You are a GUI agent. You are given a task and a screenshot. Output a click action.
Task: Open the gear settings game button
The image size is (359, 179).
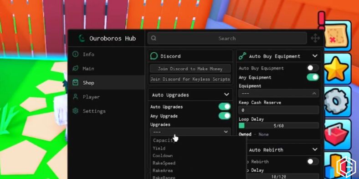tap(336, 101)
